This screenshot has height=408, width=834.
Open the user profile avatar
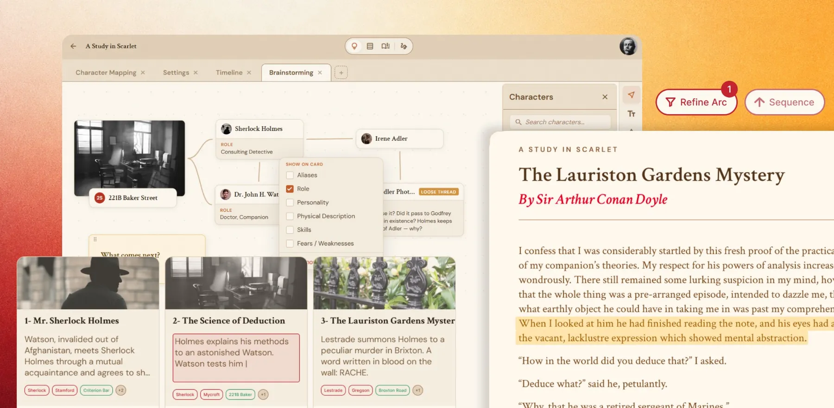(x=628, y=46)
